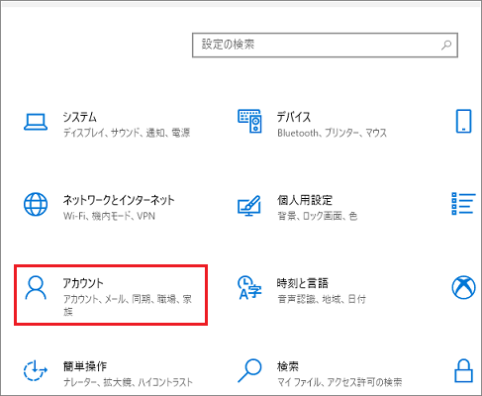Click the Apps list icon at the right edge
This screenshot has height=396, width=482.
pos(463,204)
